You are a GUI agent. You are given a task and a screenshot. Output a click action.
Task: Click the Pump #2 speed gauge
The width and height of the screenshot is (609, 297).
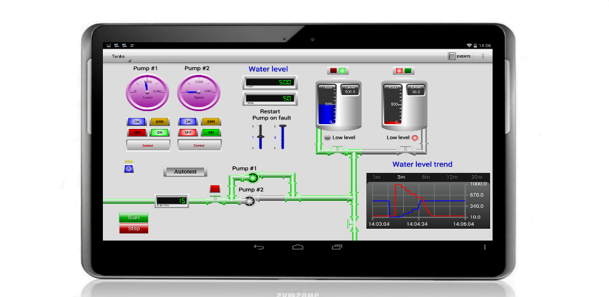tap(199, 92)
